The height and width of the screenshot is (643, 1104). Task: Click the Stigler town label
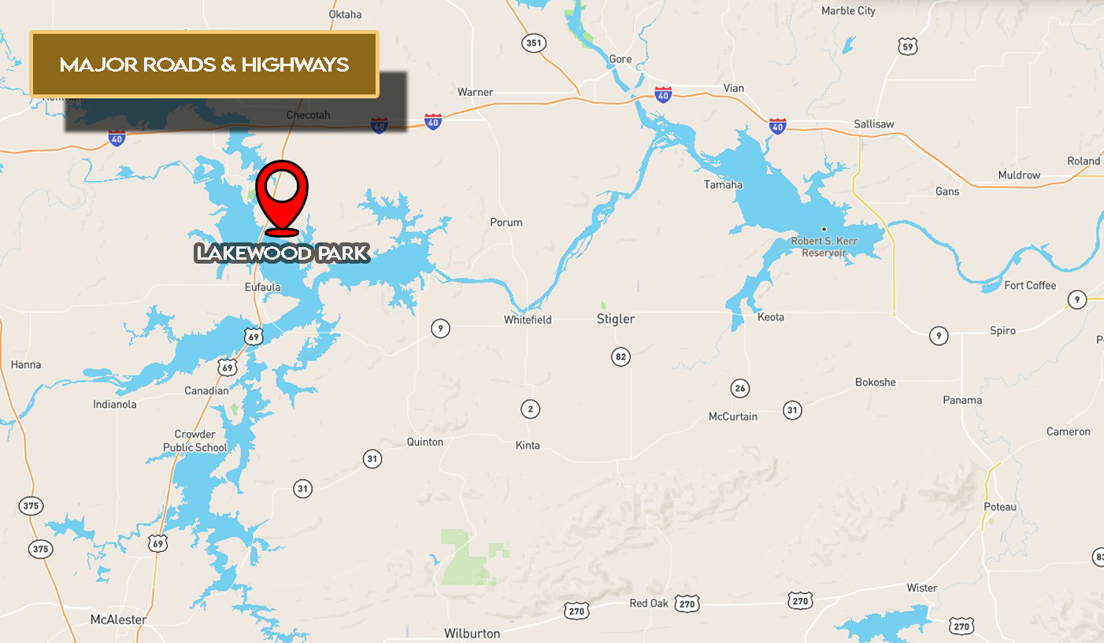click(616, 319)
